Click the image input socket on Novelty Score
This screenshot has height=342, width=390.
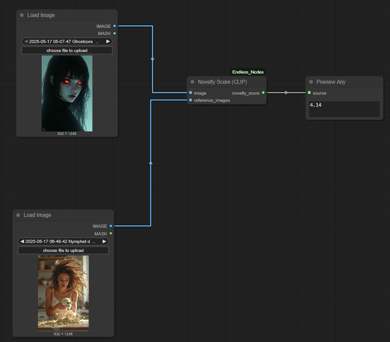[190, 93]
